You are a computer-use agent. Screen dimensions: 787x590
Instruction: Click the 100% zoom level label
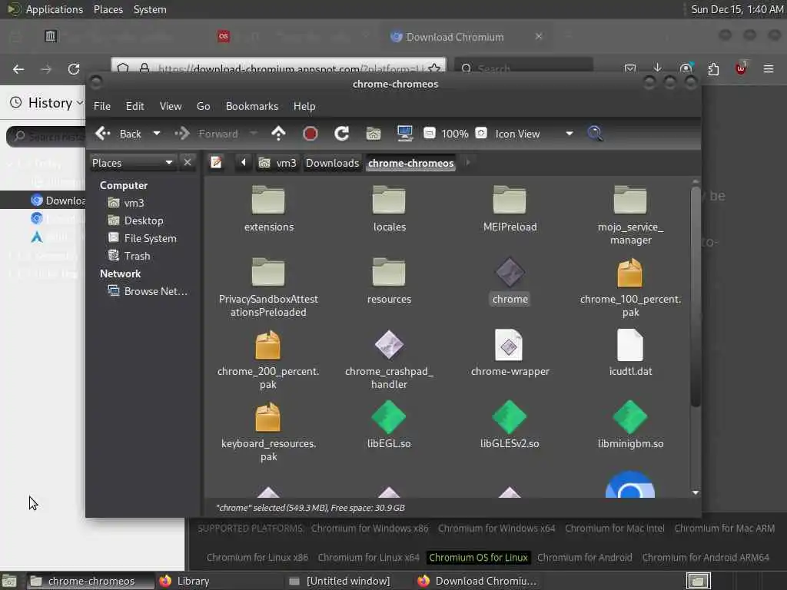(454, 134)
